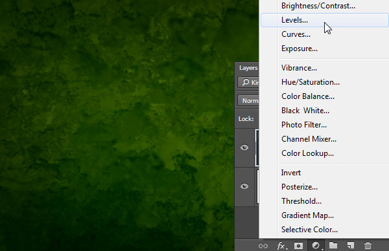Open the fx layer style menu
The image size is (389, 251).
[x=282, y=246]
